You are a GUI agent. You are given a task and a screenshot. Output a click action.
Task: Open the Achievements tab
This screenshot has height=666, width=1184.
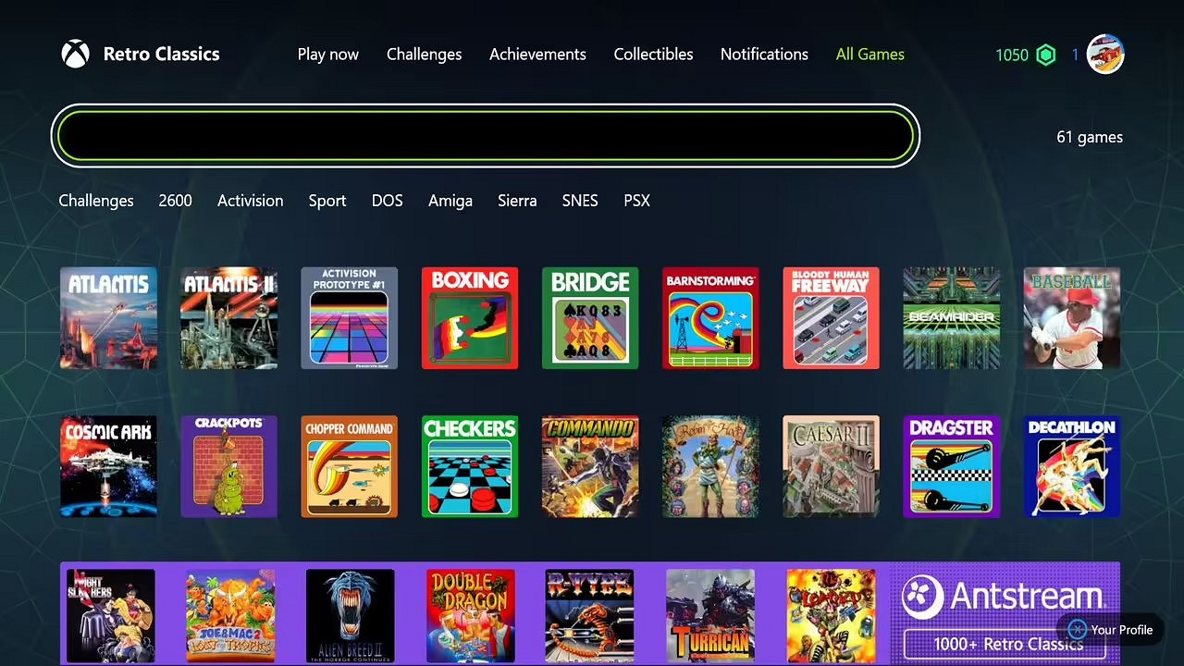[x=537, y=55]
